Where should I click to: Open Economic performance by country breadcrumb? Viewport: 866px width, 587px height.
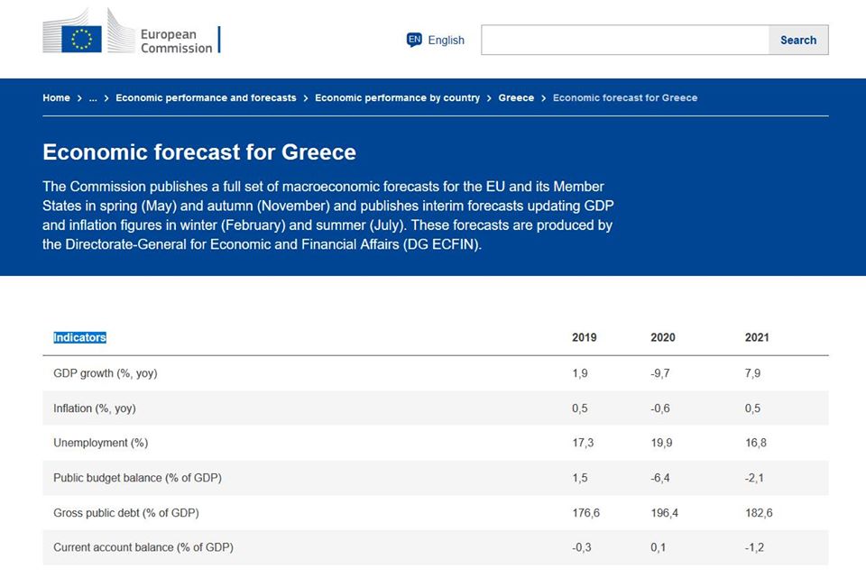coord(397,97)
